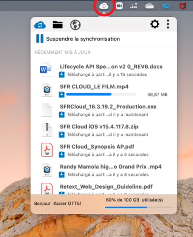The width and height of the screenshot is (193, 237).
Task: Open SFR Cloud sync icon in menu bar
Action: (104, 6)
